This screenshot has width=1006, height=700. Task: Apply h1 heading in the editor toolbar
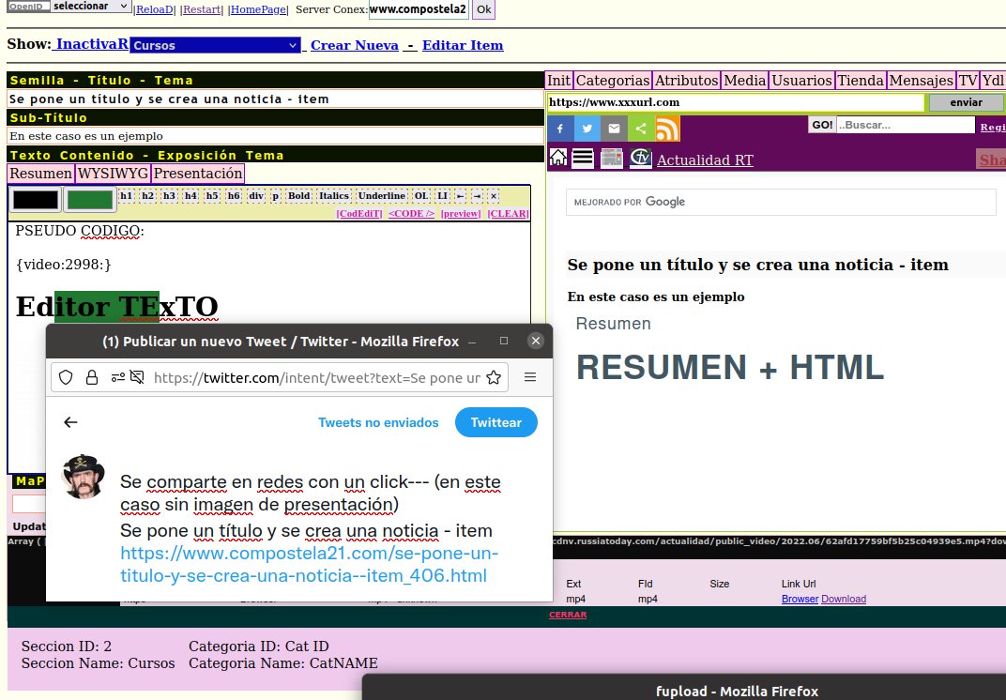(x=127, y=196)
